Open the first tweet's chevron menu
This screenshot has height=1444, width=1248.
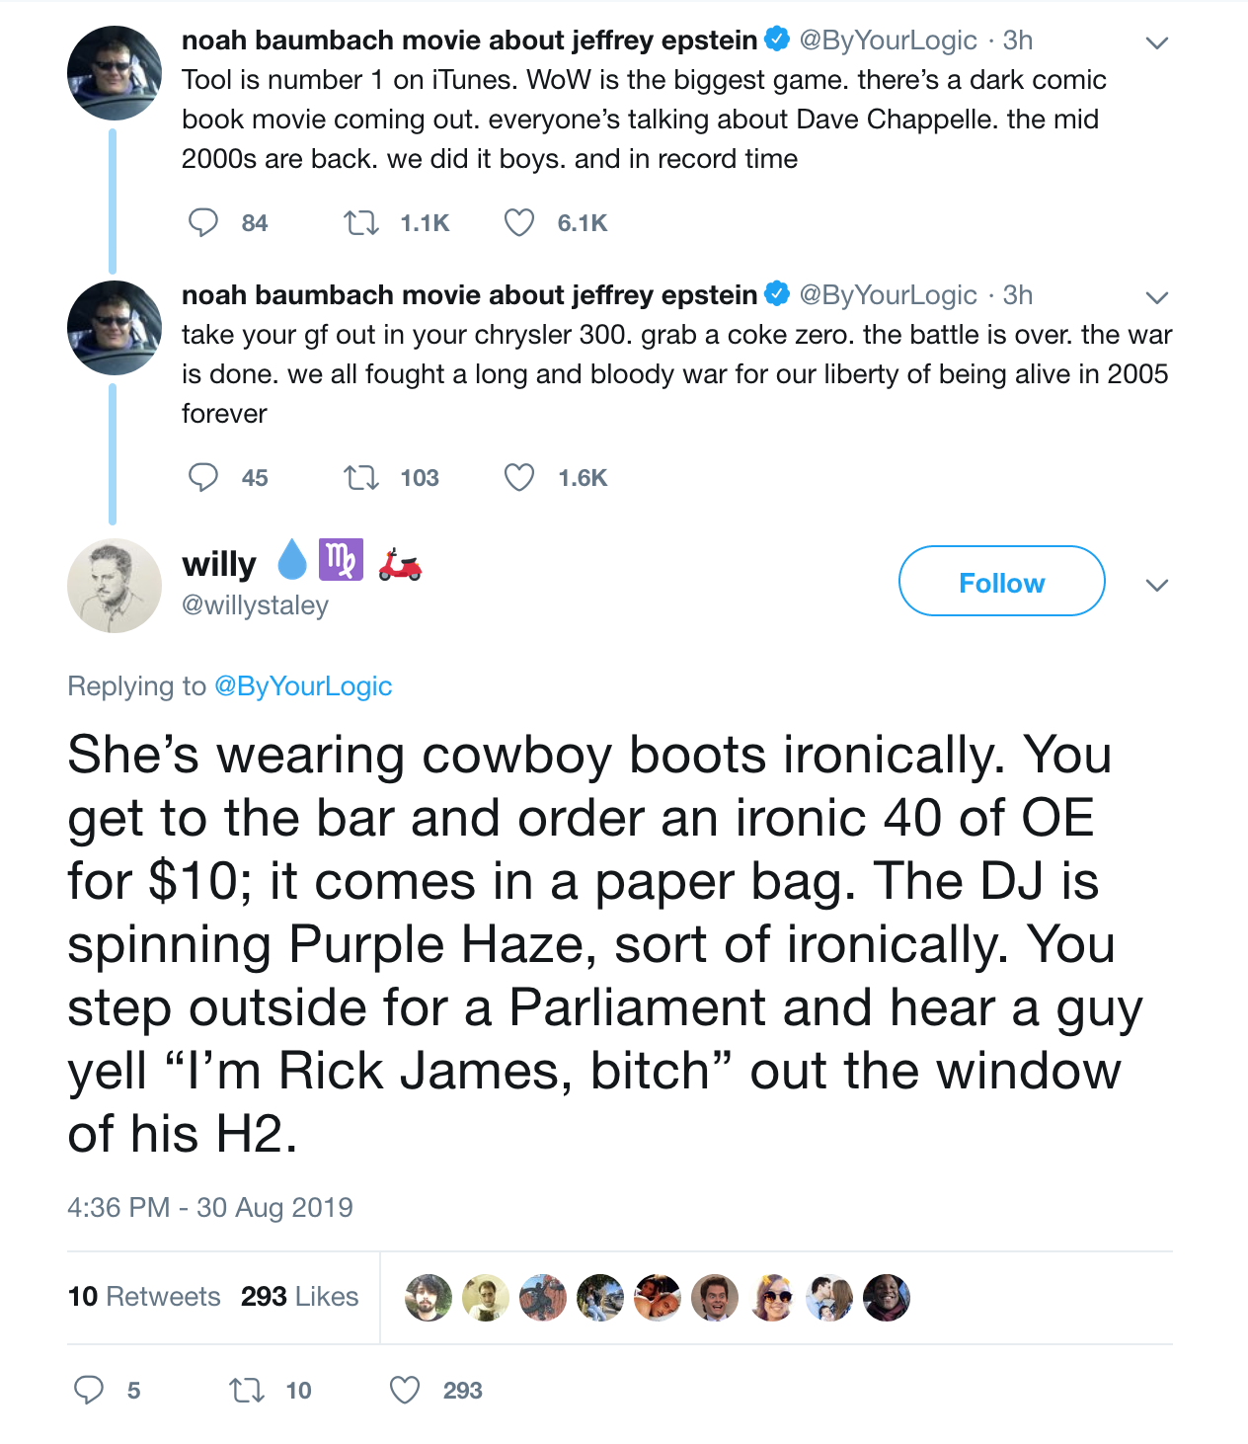coord(1157,42)
